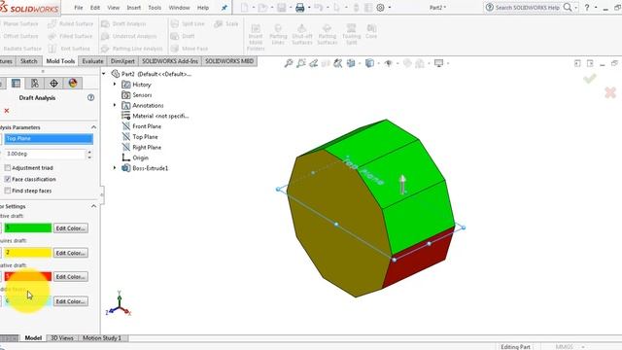
Task: Click the green positive draft swatch
Action: tap(28, 227)
